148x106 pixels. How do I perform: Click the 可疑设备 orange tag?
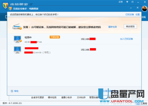pyautogui.click(x=55, y=37)
